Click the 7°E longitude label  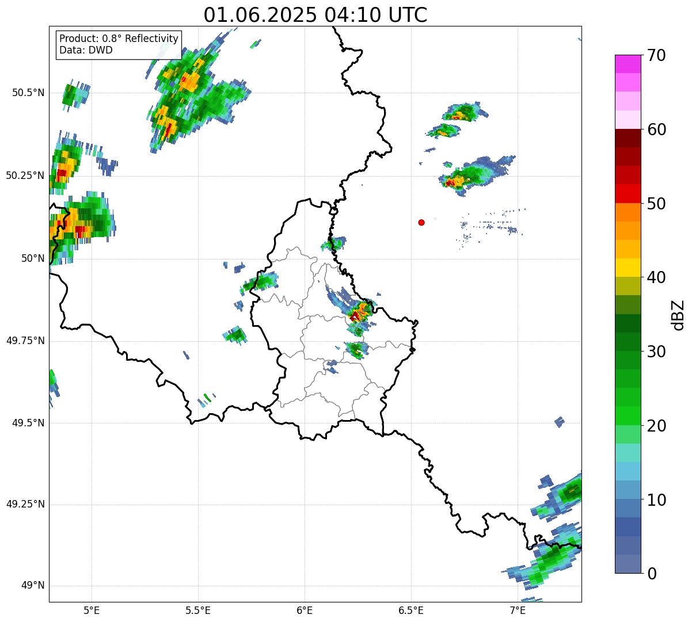pos(518,611)
